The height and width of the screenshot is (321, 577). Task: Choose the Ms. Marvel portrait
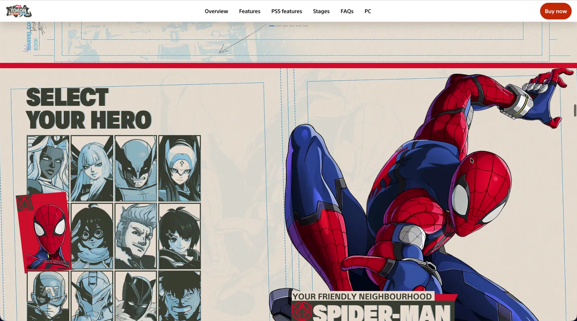coord(92,236)
